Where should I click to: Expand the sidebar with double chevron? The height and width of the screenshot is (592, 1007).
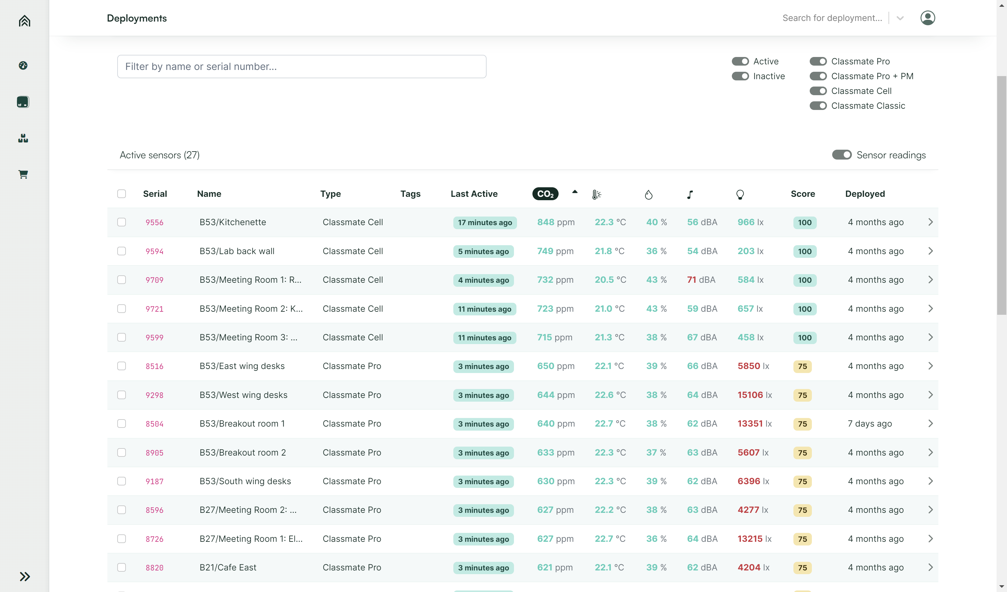24,576
